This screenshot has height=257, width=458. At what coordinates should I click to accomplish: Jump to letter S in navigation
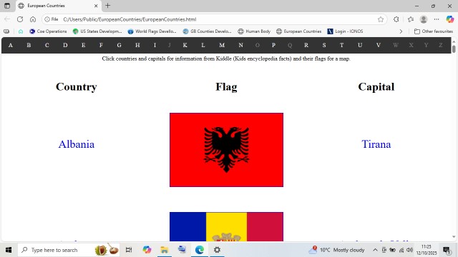coord(324,45)
